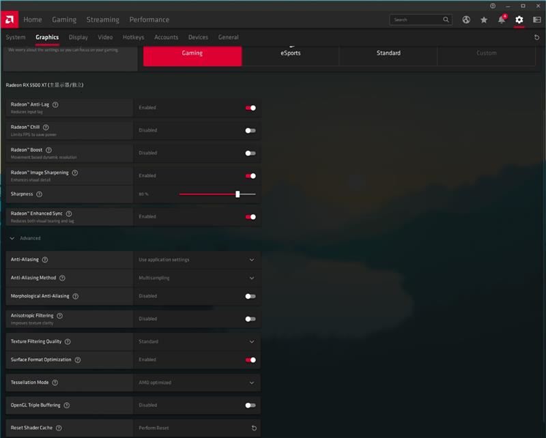Show help for Radeon Enhanced Sync
The image size is (546, 438).
pyautogui.click(x=69, y=214)
